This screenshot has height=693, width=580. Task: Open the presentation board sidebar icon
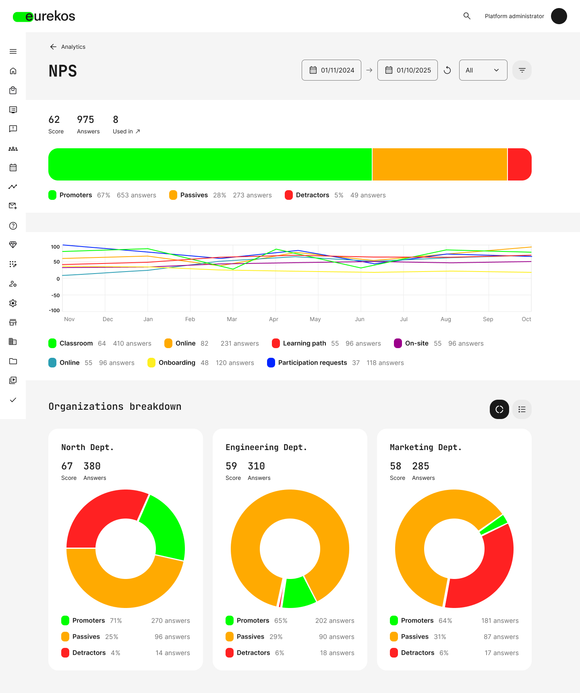13,110
